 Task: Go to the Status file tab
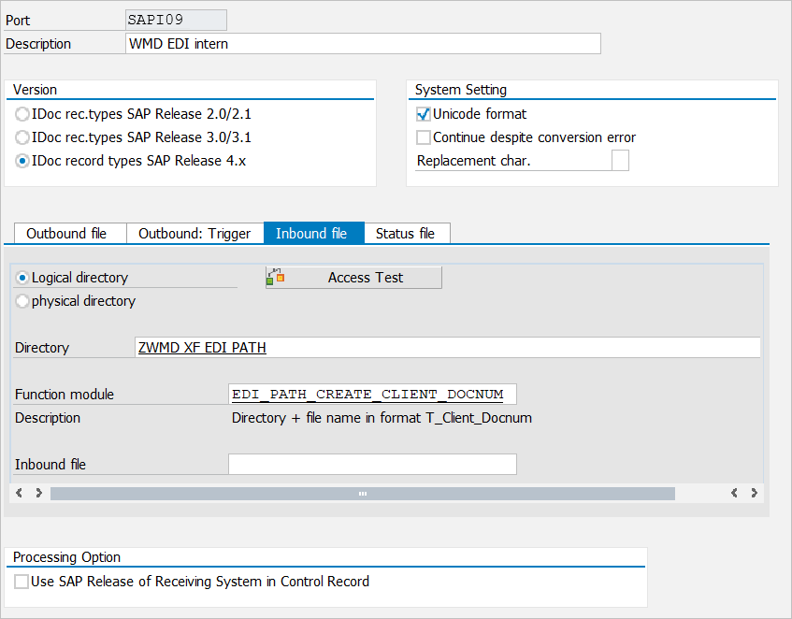(405, 234)
